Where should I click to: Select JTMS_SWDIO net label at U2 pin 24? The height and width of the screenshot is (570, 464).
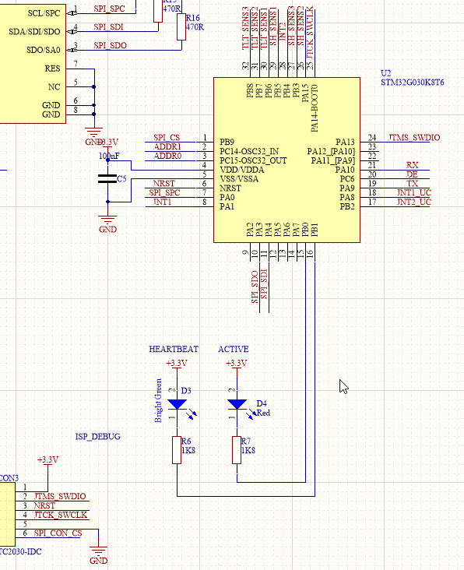click(x=414, y=137)
